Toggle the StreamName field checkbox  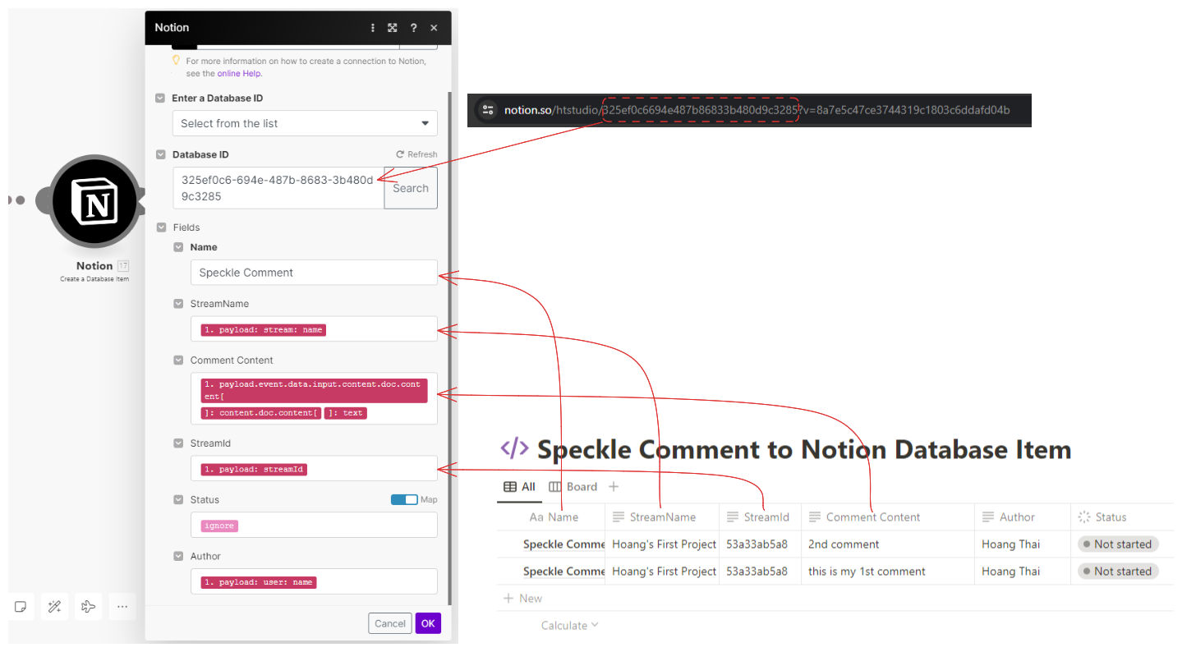point(178,304)
